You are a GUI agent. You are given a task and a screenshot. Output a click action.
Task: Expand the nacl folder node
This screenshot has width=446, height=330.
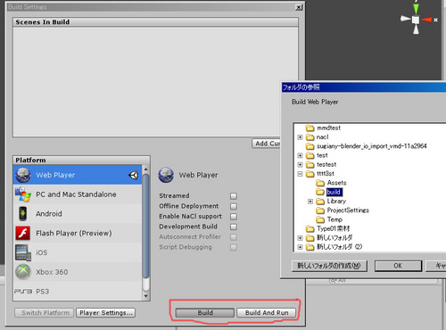click(300, 137)
